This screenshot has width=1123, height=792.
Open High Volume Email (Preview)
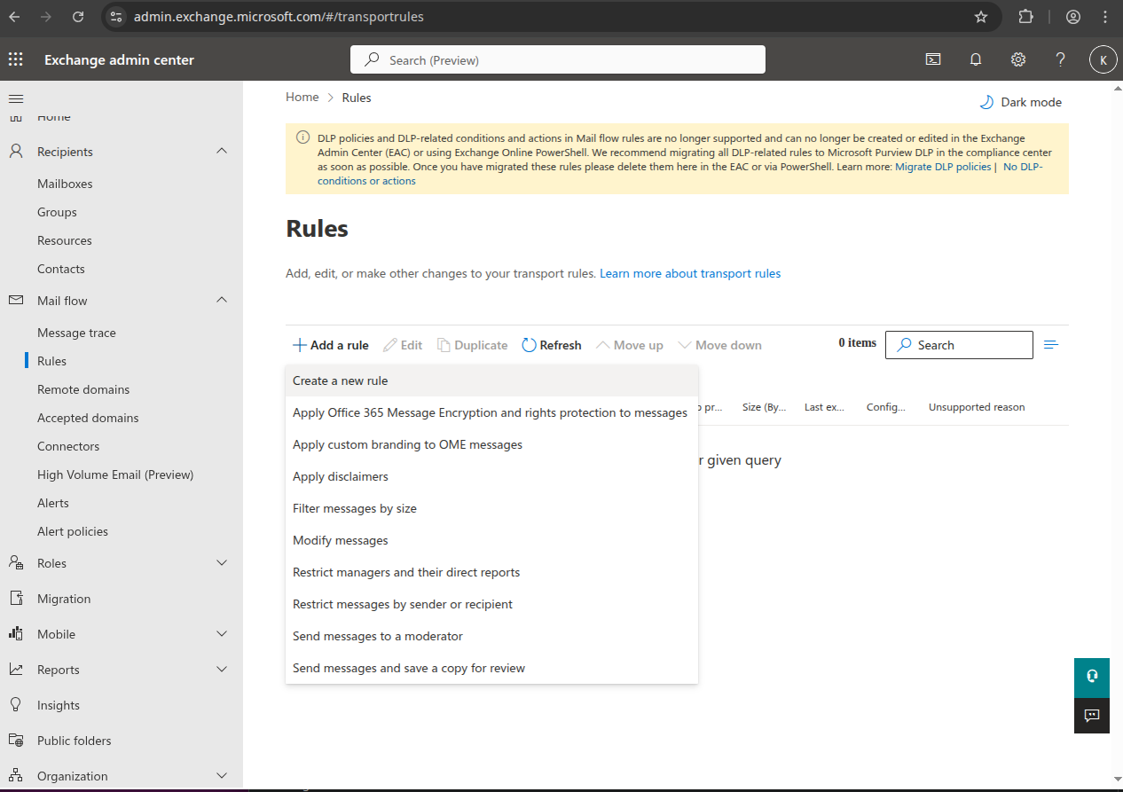pyautogui.click(x=115, y=474)
